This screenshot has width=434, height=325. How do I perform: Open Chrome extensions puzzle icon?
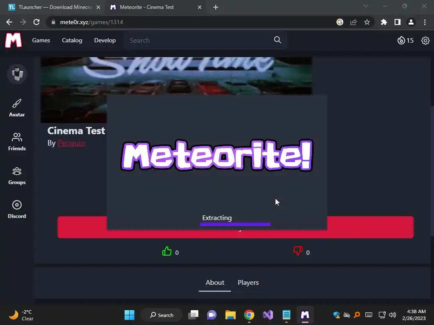tap(384, 22)
